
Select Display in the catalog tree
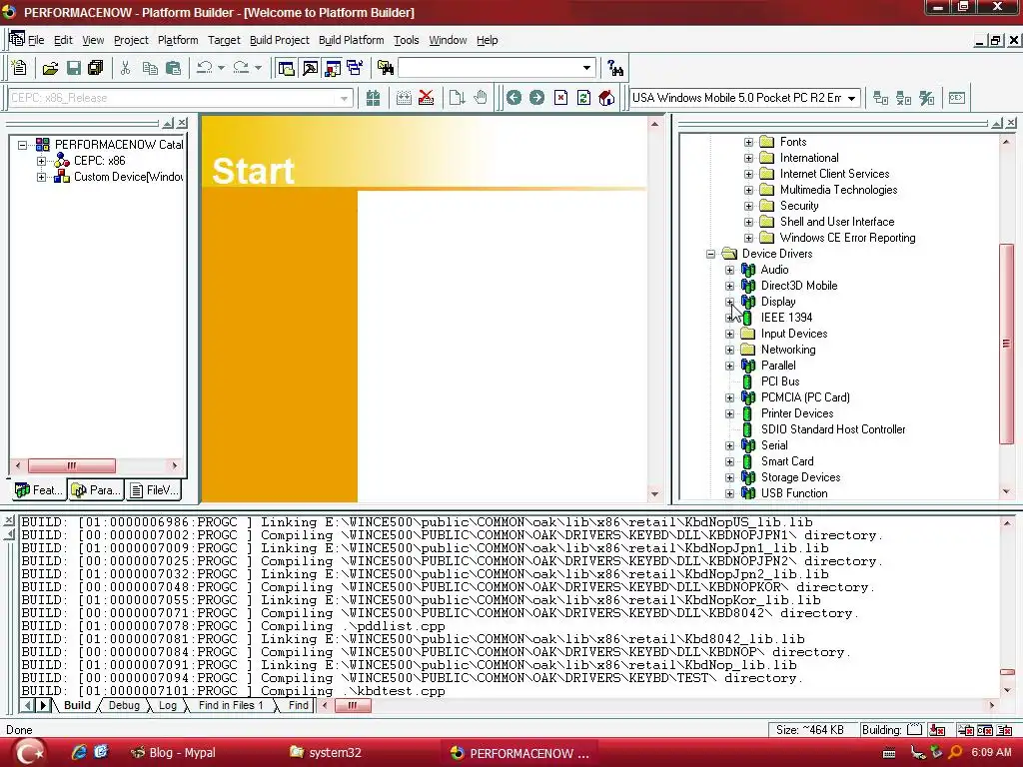click(777, 302)
